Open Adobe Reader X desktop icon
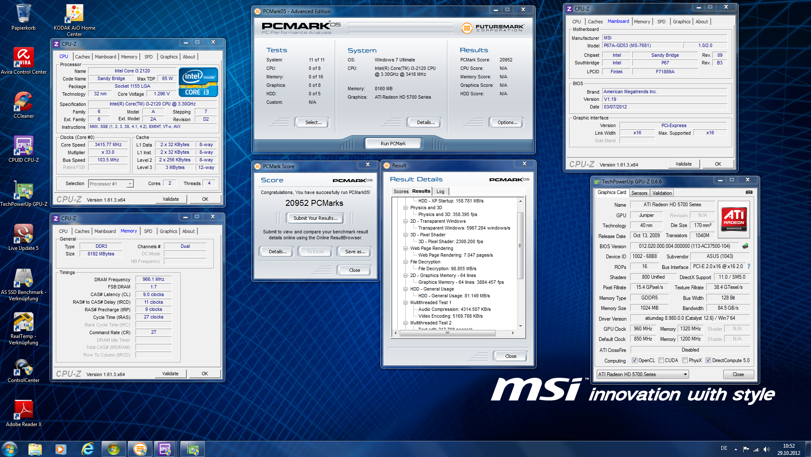Screen dimensions: 811x457 click(24, 413)
